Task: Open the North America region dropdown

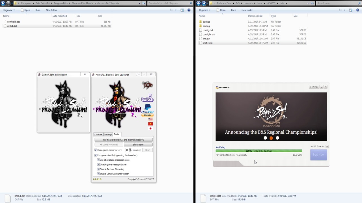Action: [327, 147]
